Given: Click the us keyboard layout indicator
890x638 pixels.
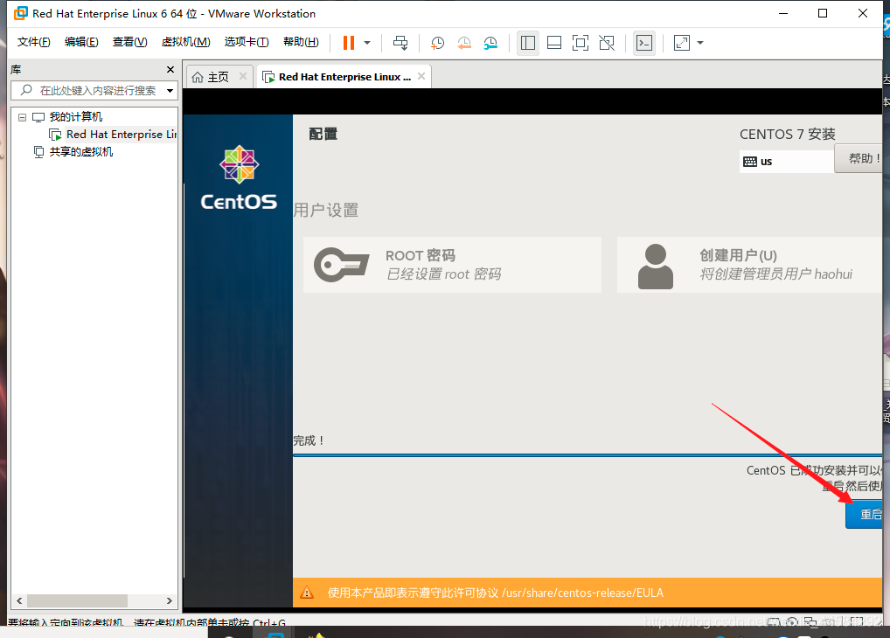Looking at the screenshot, I should [786, 162].
